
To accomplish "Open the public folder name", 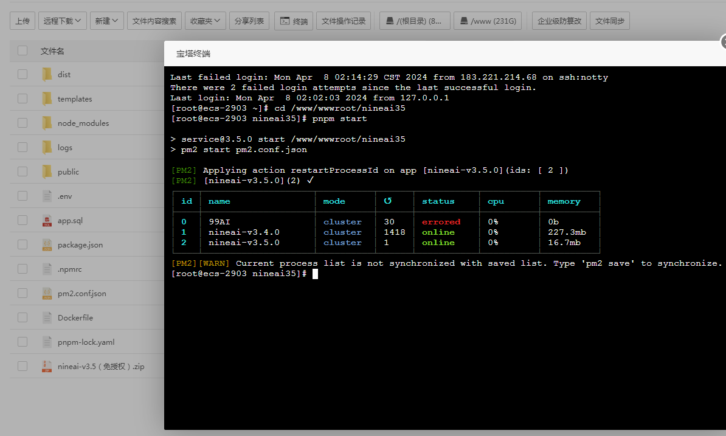I will (x=68, y=171).
